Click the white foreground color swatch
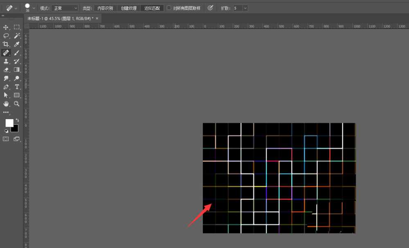The image size is (409, 248). coord(9,123)
